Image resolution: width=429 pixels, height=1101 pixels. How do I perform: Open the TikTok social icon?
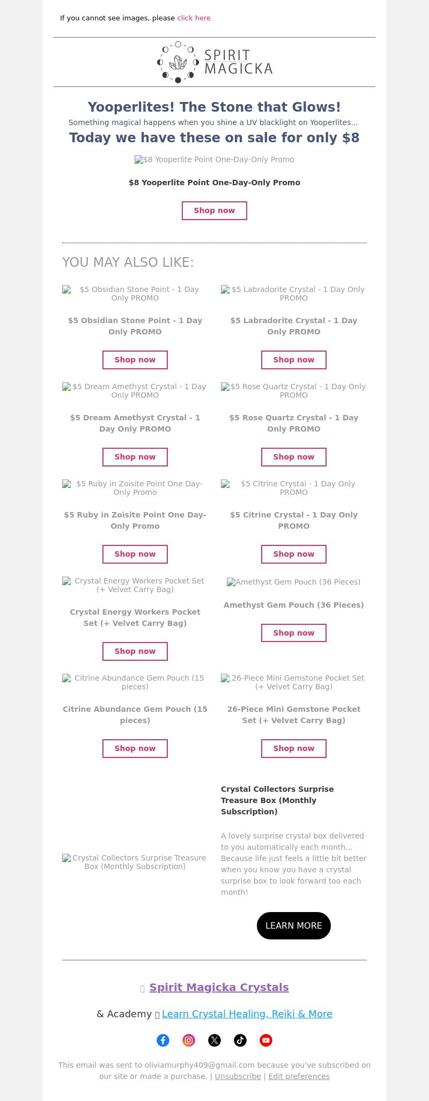(240, 1040)
